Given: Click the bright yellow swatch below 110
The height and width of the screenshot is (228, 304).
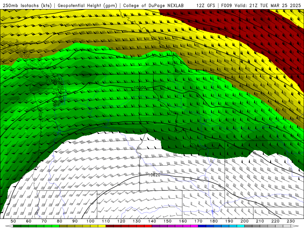Looking at the screenshot, I should [102, 226].
